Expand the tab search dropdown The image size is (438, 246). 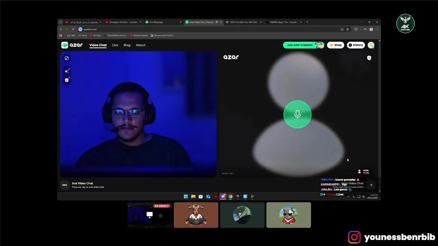click(x=61, y=22)
